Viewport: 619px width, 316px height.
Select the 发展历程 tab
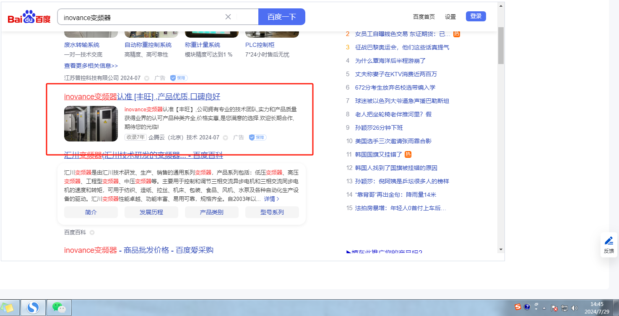coord(151,212)
